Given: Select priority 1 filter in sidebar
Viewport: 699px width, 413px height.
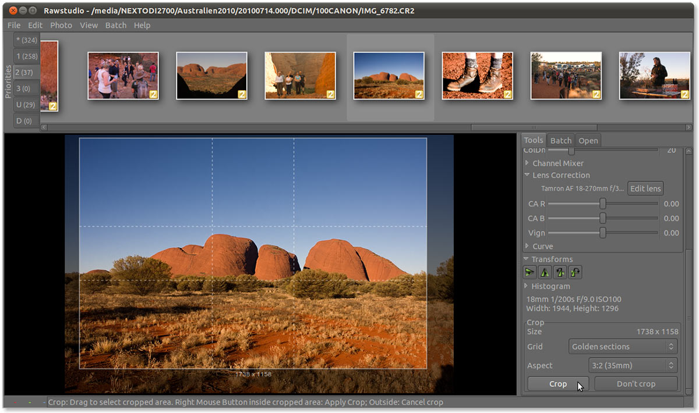Looking at the screenshot, I should [26, 56].
